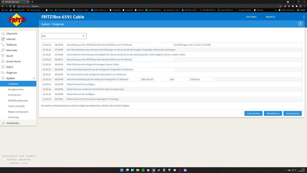Open the Assistenten menu
Viewport: 307px width, 173px height.
point(13,123)
